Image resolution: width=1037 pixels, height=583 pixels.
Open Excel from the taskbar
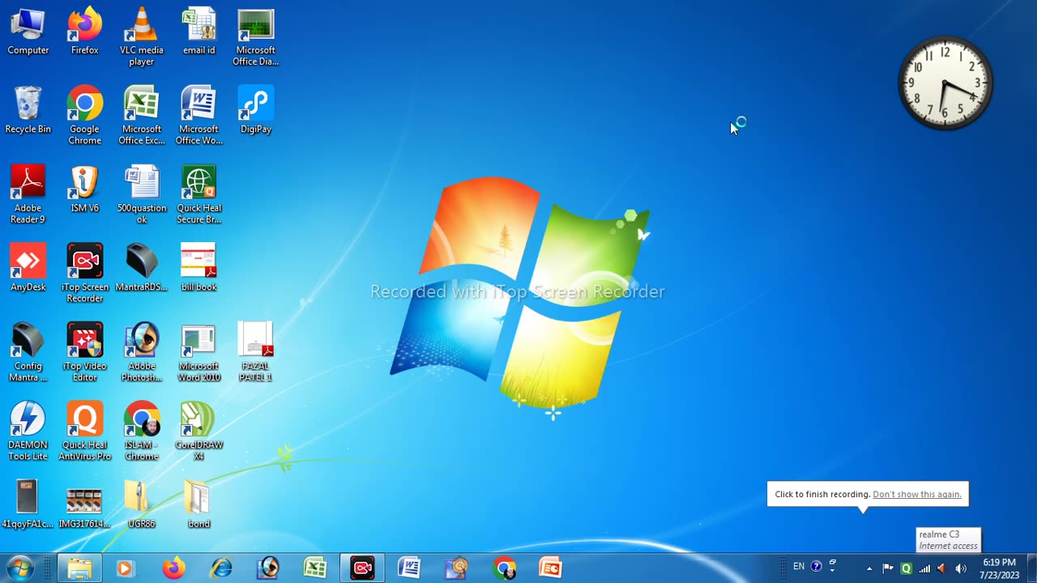315,568
